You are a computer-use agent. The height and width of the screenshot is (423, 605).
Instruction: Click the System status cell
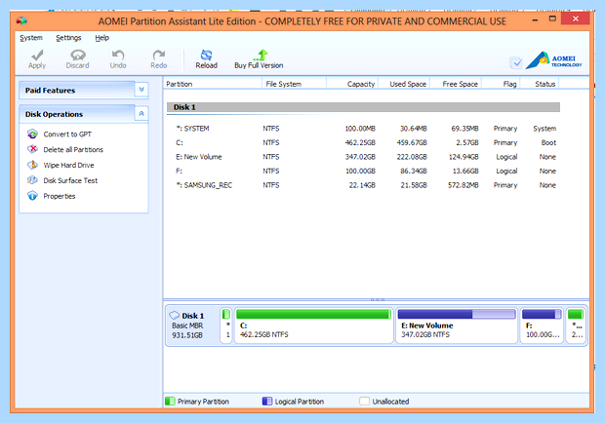point(544,129)
